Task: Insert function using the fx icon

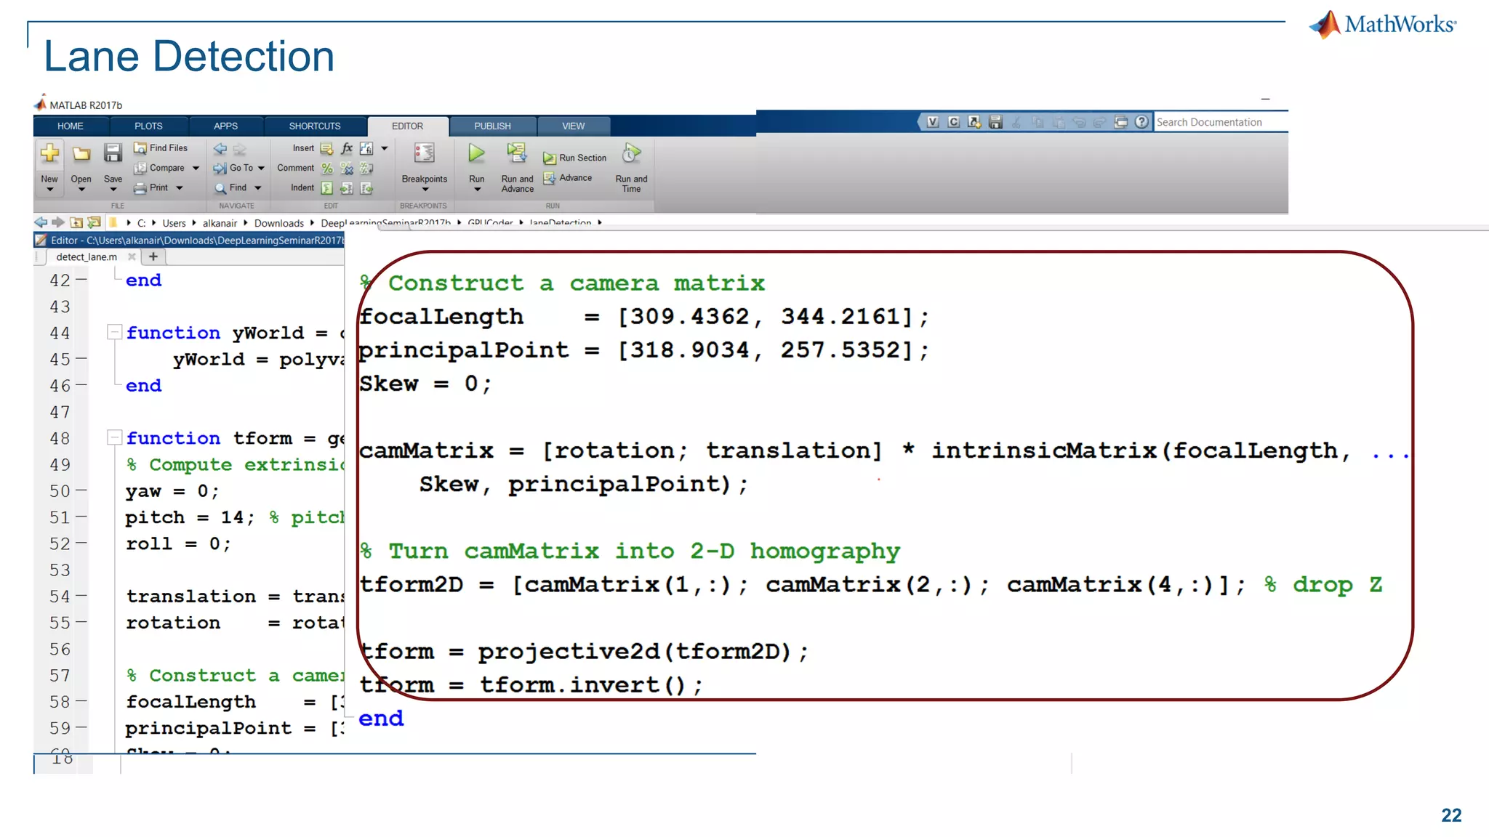Action: point(347,148)
